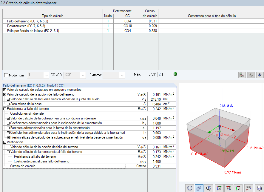Expand inclinación de la cimentación coefficients row
This screenshot has height=192, width=264.
tap(8, 123)
